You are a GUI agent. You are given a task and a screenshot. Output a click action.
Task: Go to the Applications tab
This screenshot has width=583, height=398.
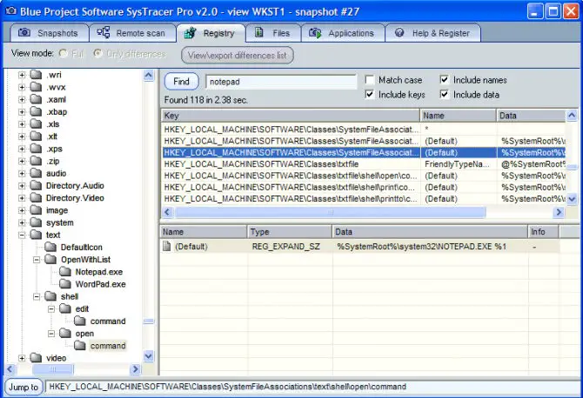[343, 33]
